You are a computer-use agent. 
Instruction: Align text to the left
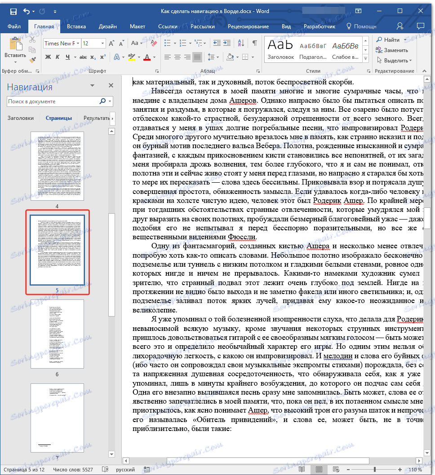point(168,57)
